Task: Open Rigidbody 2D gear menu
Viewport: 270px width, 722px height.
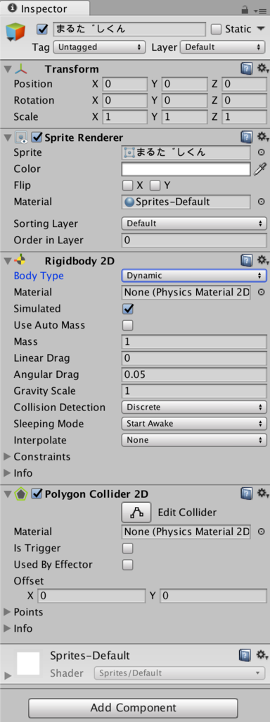Action: (x=262, y=261)
